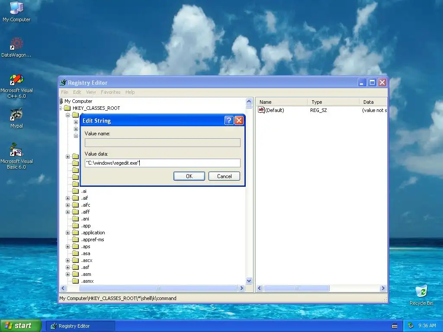Click into the Value data field

coord(163,163)
